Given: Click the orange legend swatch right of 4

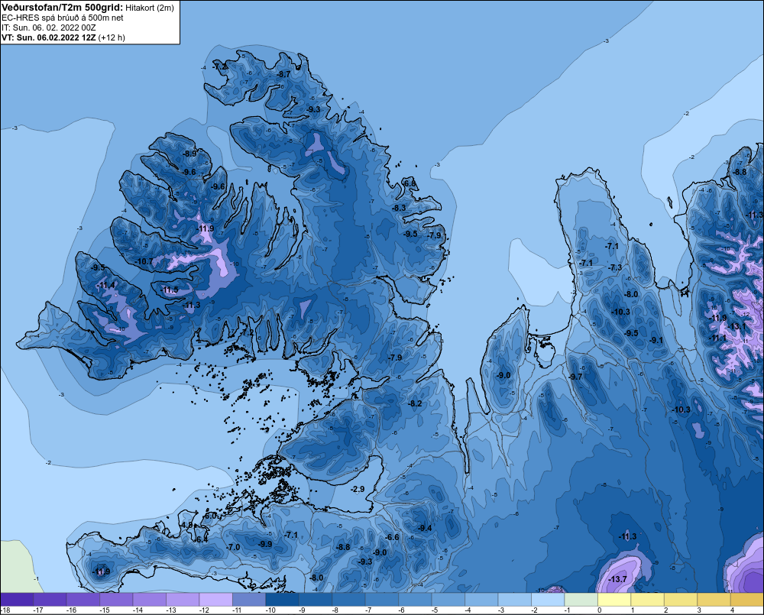Looking at the screenshot, I should 746,599.
